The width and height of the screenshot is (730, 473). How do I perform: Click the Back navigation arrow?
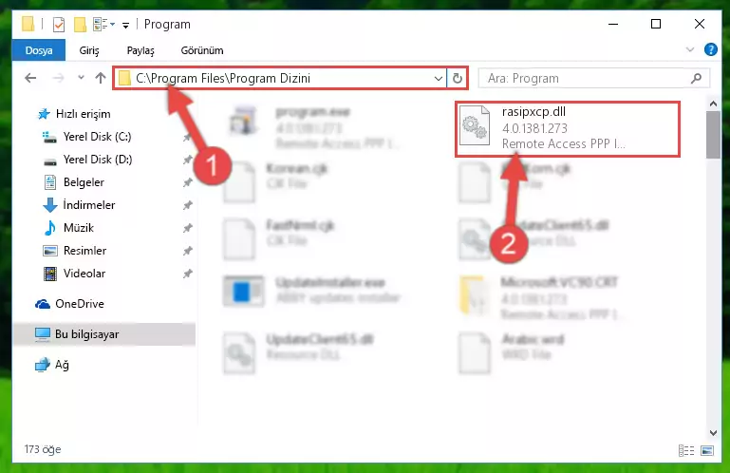click(x=30, y=78)
